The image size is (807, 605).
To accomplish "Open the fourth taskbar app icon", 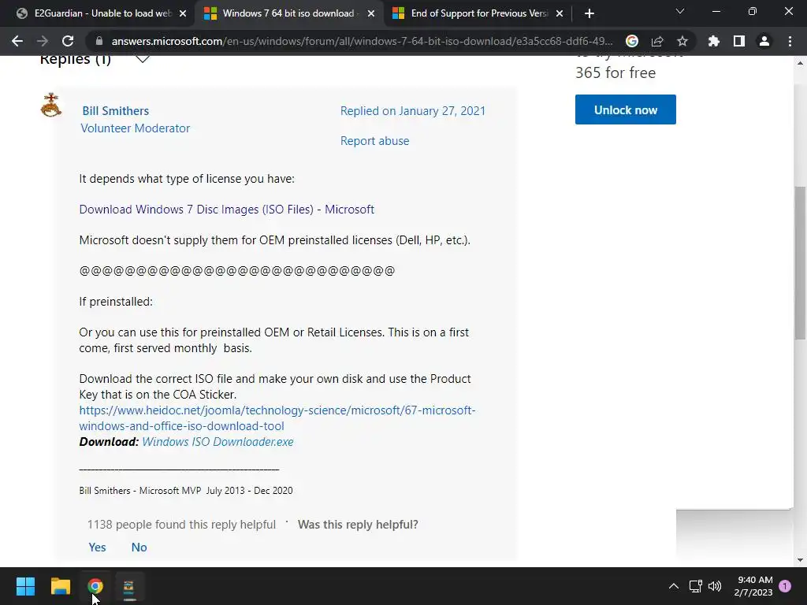I will coord(128,586).
